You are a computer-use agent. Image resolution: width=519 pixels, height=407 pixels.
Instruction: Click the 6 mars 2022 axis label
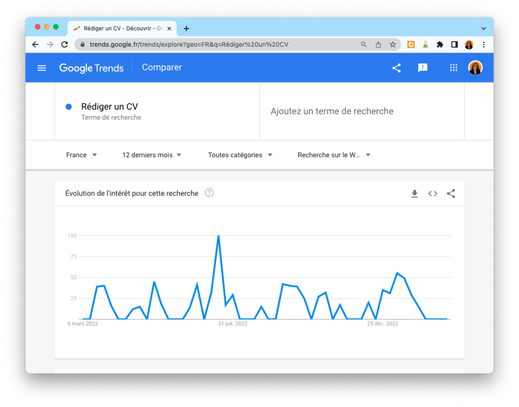tap(83, 323)
